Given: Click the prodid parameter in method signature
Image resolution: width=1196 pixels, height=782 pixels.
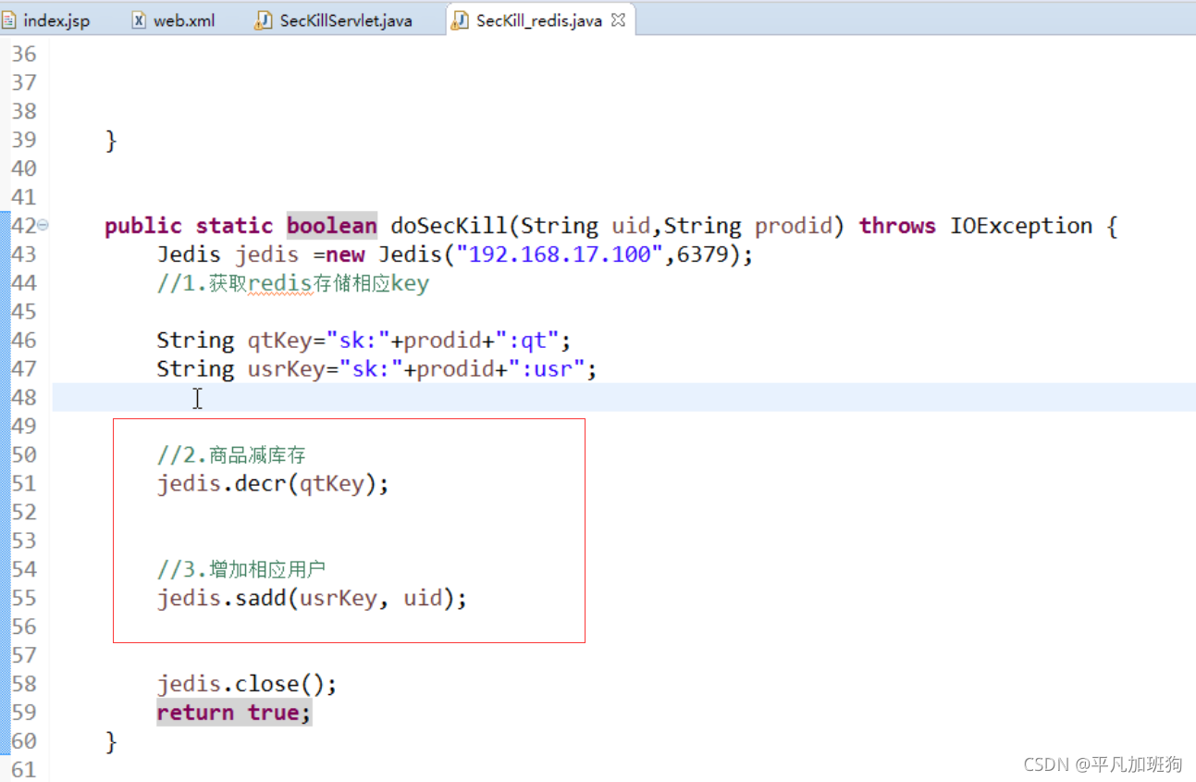Looking at the screenshot, I should pos(794,226).
